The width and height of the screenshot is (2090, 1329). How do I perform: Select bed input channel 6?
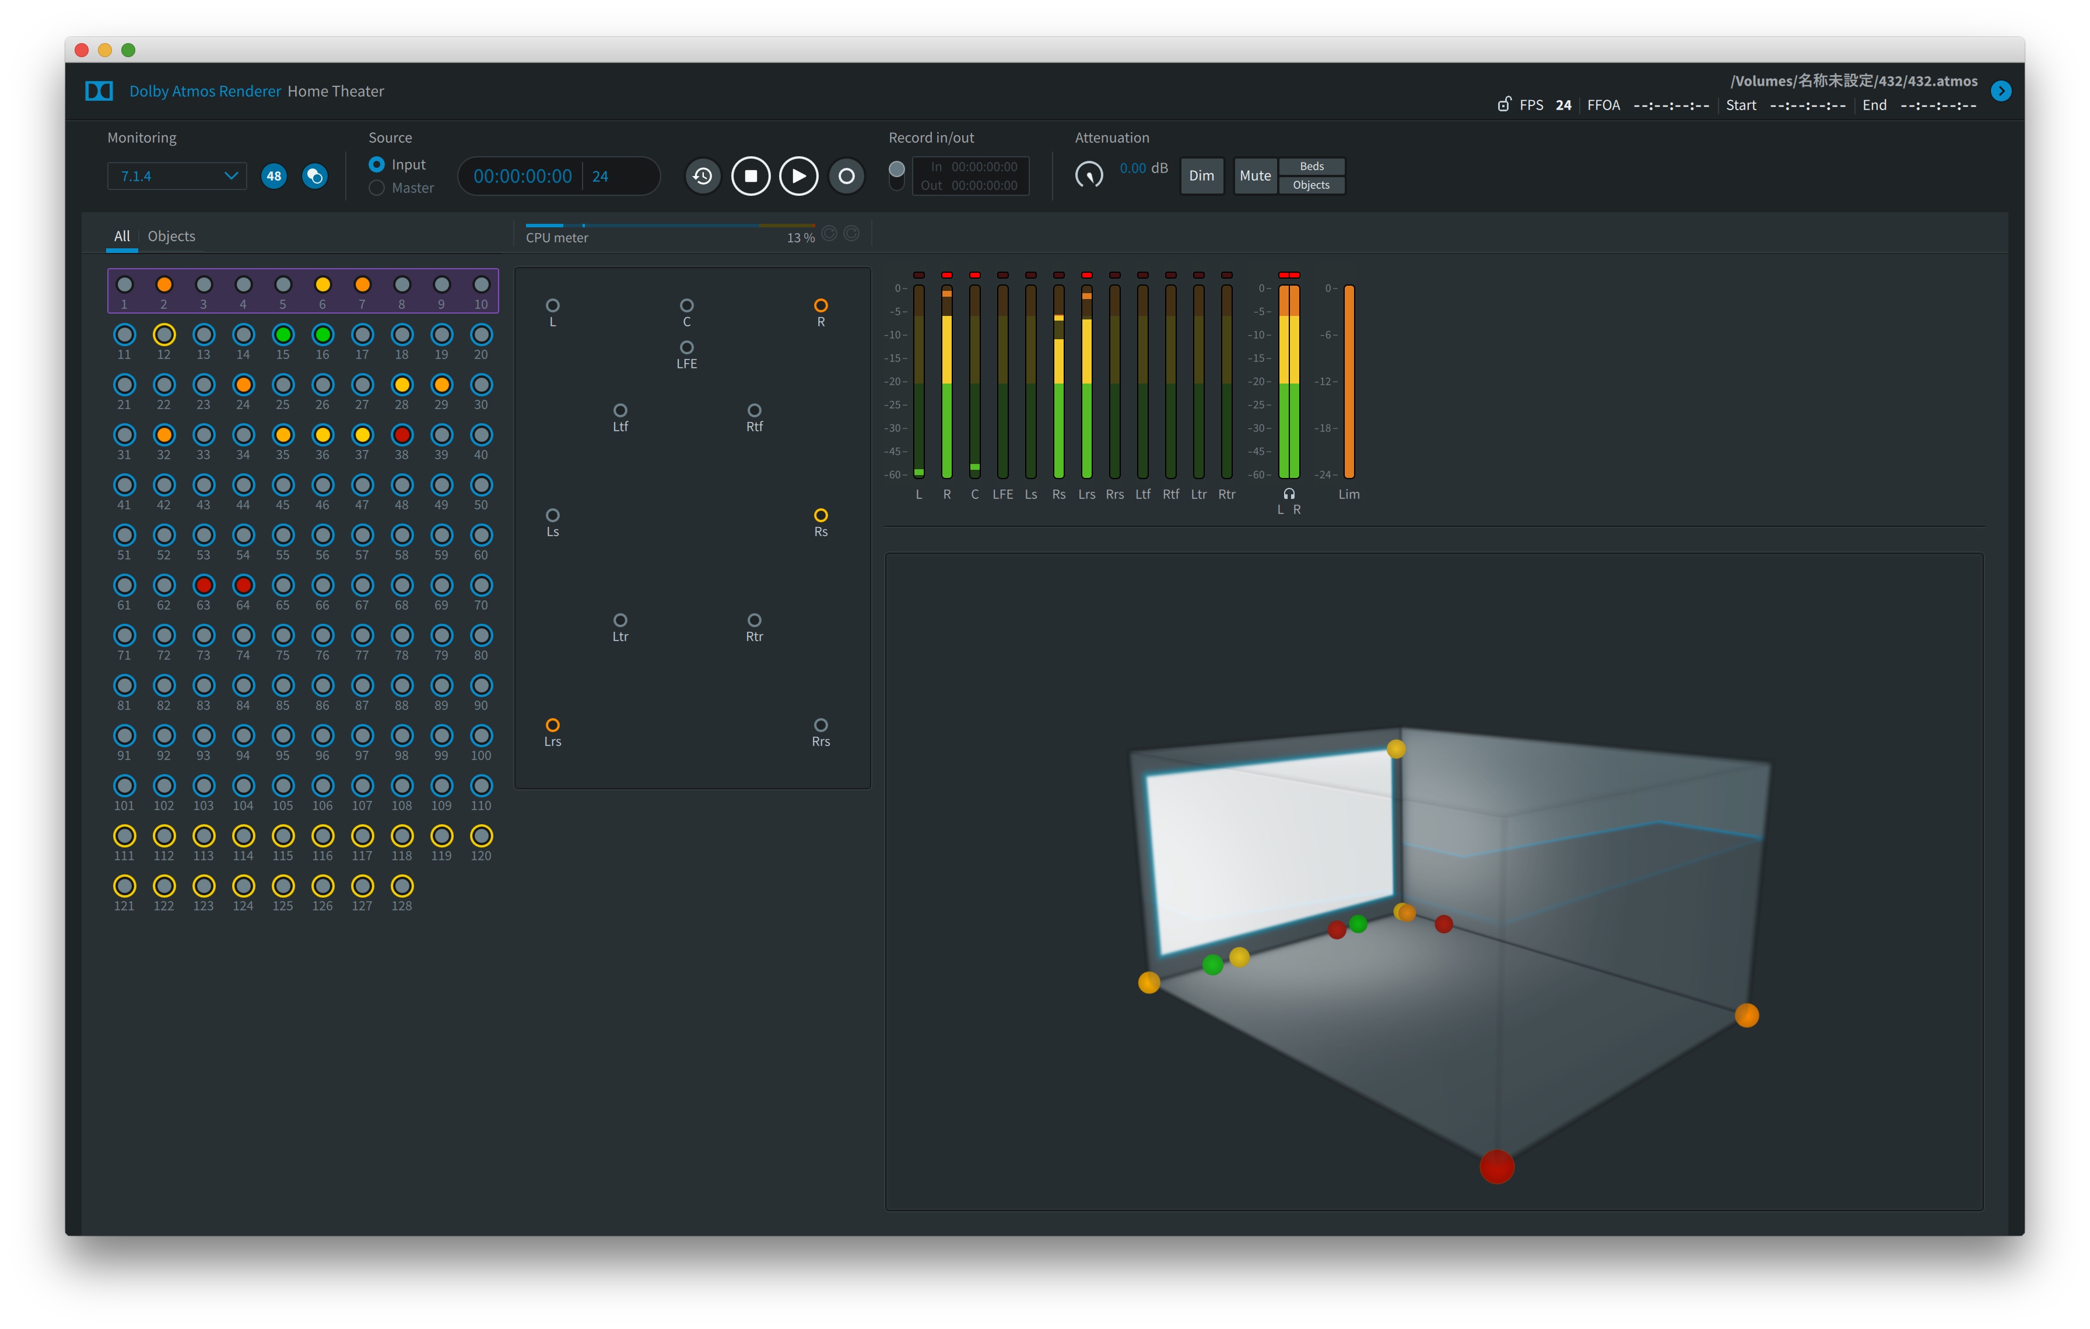(323, 284)
